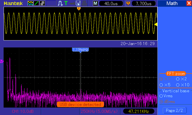Click the orange T trigger marker above waveform
This screenshot has width=192, height=115.
coord(79,9)
